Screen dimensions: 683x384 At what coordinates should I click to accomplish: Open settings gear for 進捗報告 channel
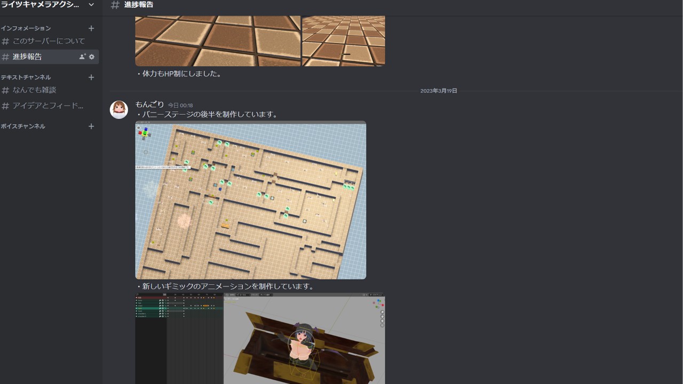[92, 57]
